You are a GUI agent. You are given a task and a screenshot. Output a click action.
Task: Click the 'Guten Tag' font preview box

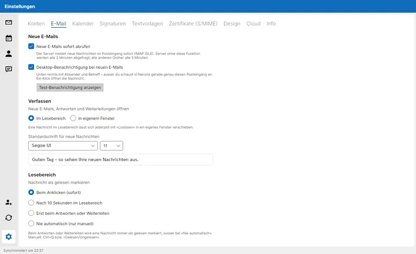pos(121,159)
